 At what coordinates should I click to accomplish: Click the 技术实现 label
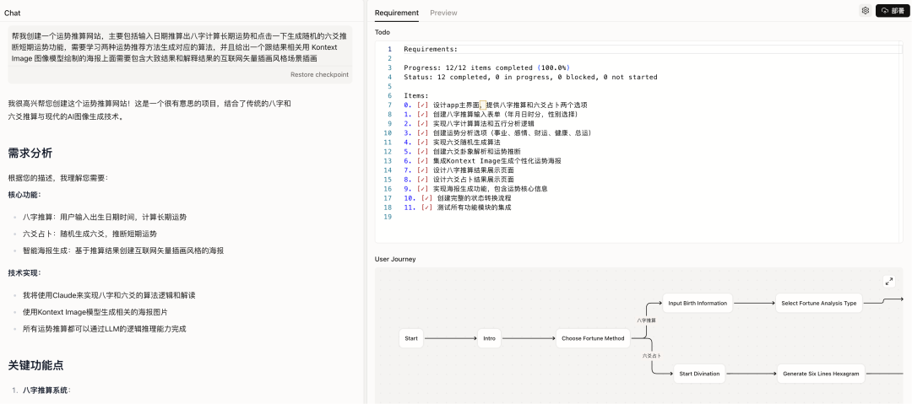[x=24, y=273]
